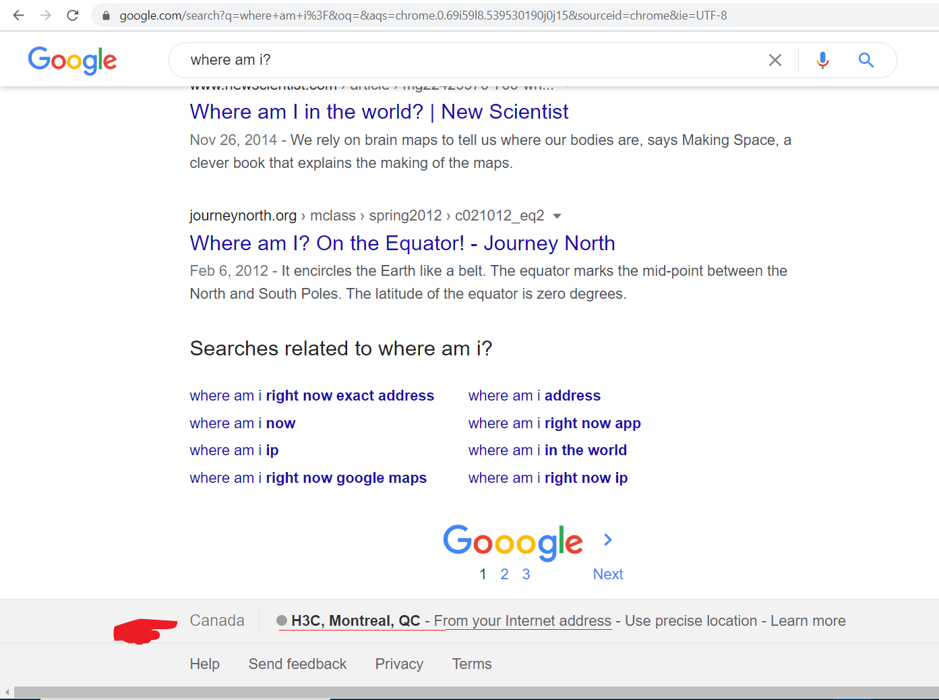Screen dimensions: 939x700
Task: Search related 'where am i ip'
Action: click(x=234, y=450)
